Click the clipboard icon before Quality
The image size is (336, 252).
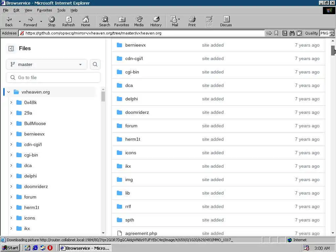(299, 33)
